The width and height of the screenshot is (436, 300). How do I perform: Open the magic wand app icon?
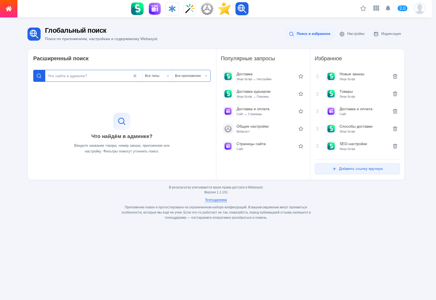190,9
